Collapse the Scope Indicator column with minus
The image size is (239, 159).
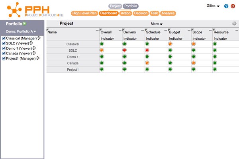coord(210,30)
